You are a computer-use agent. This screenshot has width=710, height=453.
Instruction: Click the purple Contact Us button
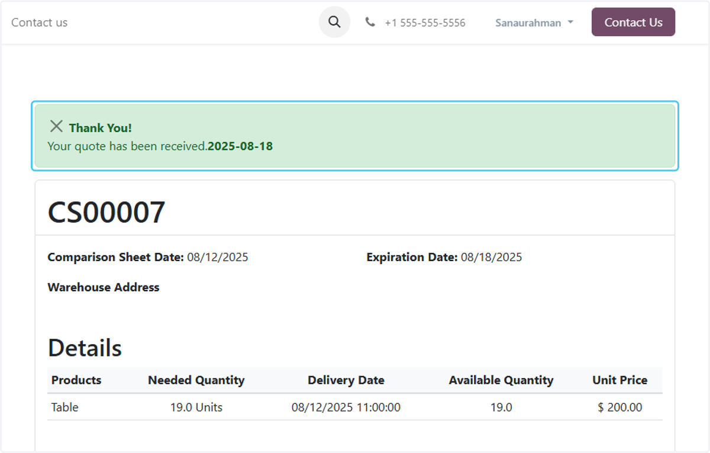point(633,22)
